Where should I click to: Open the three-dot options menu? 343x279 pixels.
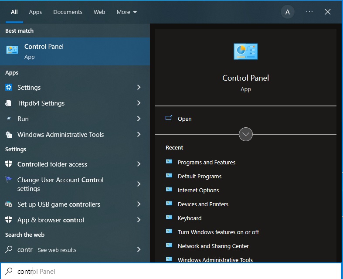(309, 12)
